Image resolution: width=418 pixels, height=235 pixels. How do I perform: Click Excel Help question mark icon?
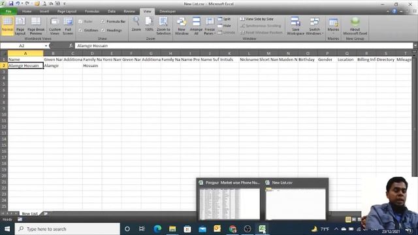pyautogui.click(x=394, y=11)
